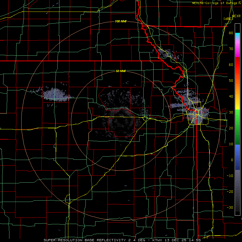Screen dimensions: 242x242
Task: Click the 100 NMI range ring label
Action: coord(121,21)
